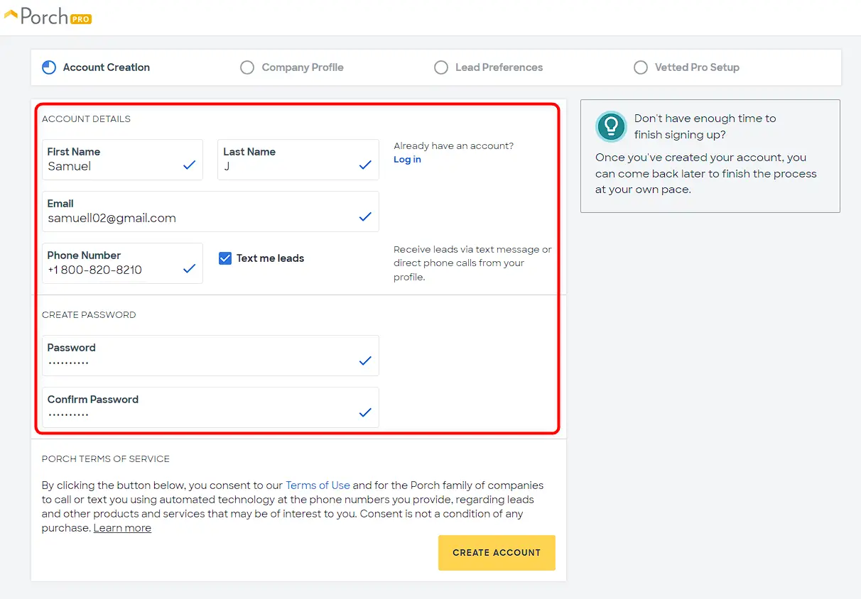861x599 pixels.
Task: Click the Password field checkmark icon
Action: pyautogui.click(x=365, y=361)
